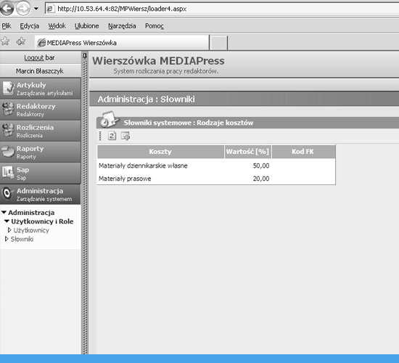This screenshot has height=363, width=399.
Task: Click the Artykuły document icon
Action: tap(8, 88)
